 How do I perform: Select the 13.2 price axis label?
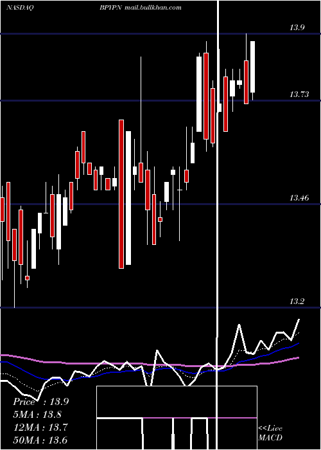(x=297, y=301)
